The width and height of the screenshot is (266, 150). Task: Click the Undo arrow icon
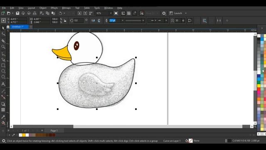(60, 13)
